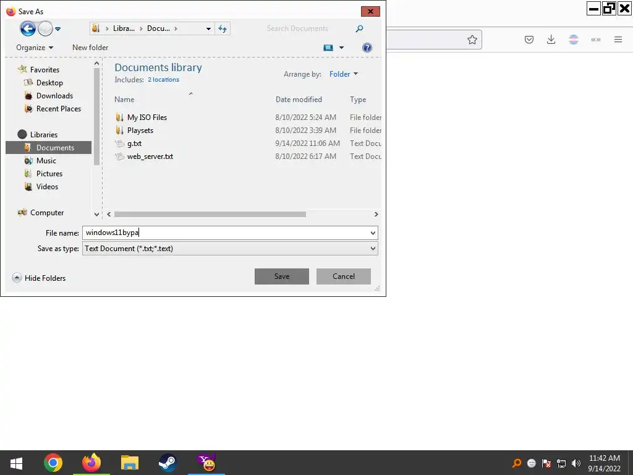
Task: Select the g.txt file
Action: [x=134, y=143]
